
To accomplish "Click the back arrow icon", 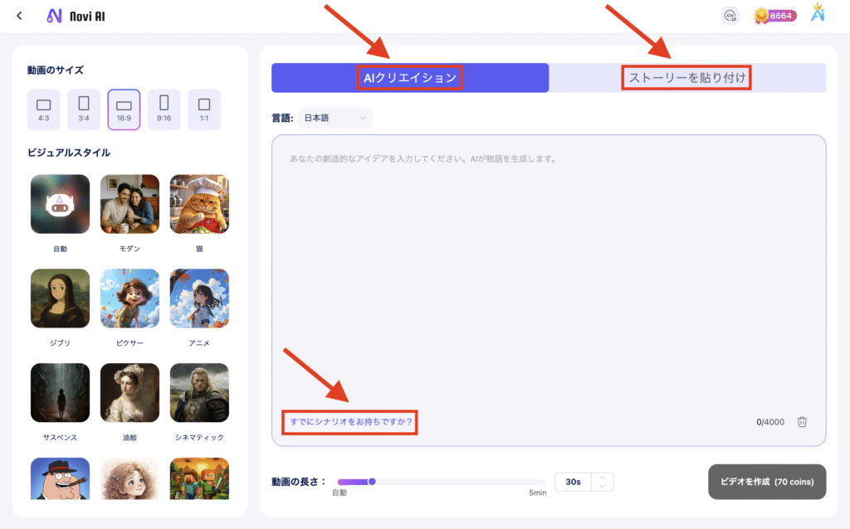I will pos(19,16).
